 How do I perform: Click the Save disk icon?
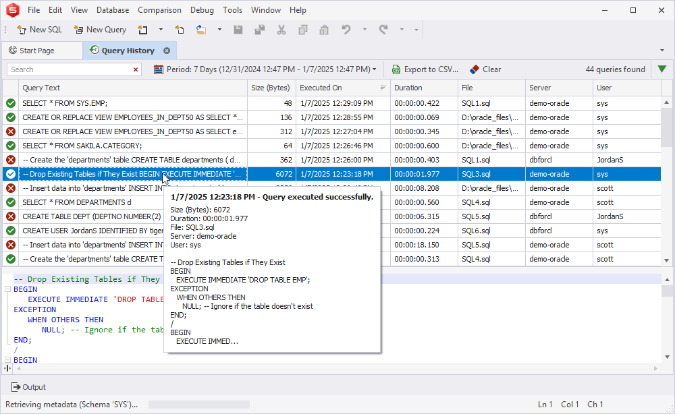tap(238, 30)
